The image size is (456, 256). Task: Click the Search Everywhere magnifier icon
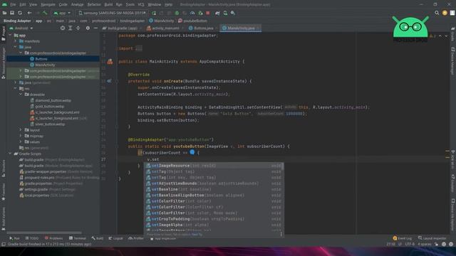(437, 13)
